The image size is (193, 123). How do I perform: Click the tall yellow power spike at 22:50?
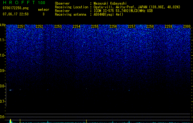click(x=10, y=121)
